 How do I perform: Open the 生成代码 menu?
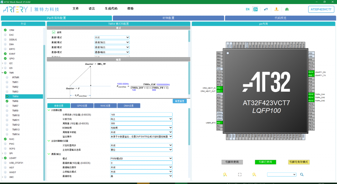[111, 9]
